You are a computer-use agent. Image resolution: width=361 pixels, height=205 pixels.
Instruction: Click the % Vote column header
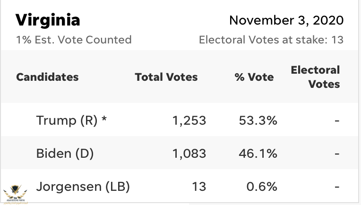click(254, 77)
